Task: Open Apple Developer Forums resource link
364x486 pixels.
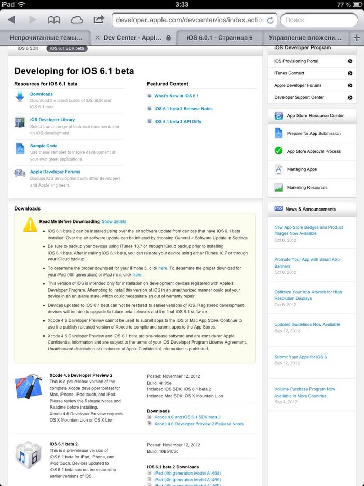Action: click(55, 172)
